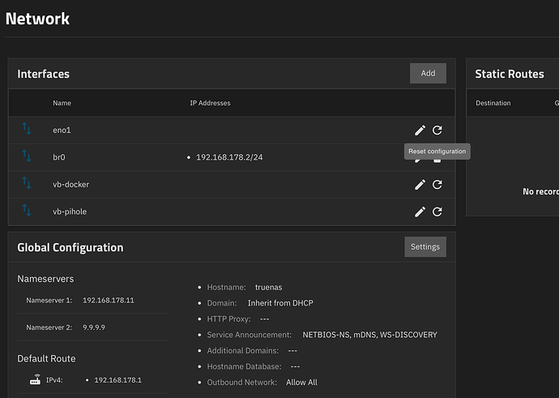Edit the vb-docker interface
The height and width of the screenshot is (398, 559).
420,184
